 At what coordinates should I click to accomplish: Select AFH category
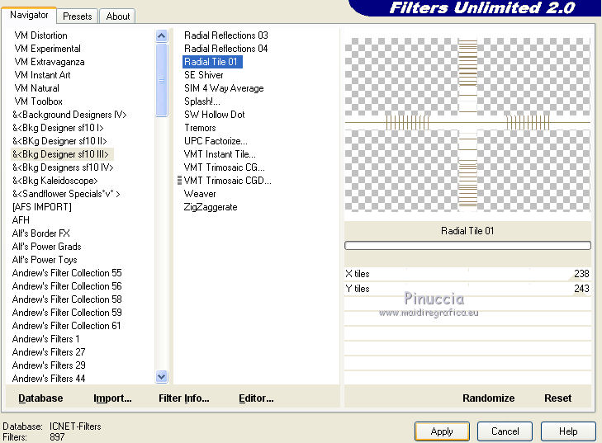21,220
